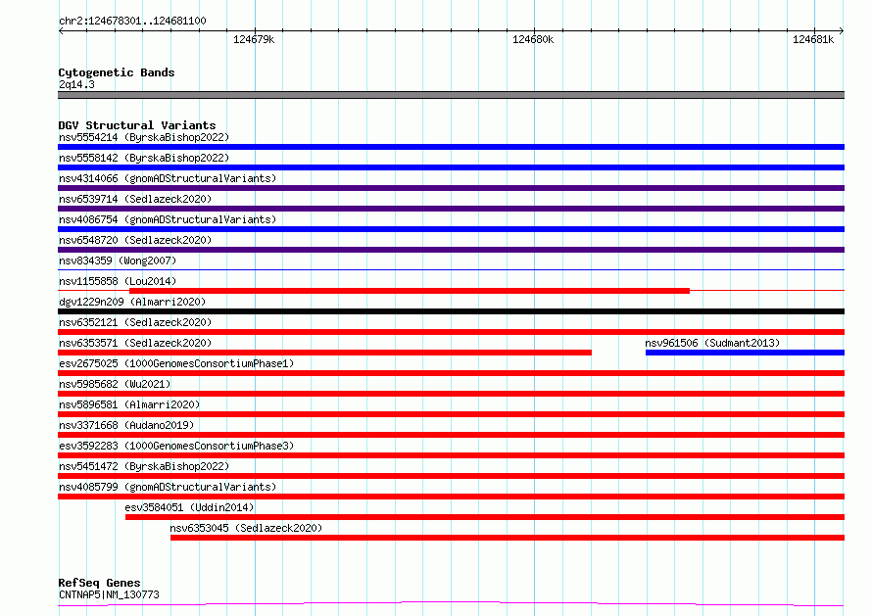Open the nsv6539714 (Sedlazeck2020) variant label
The height and width of the screenshot is (616, 872).
pyautogui.click(x=135, y=199)
